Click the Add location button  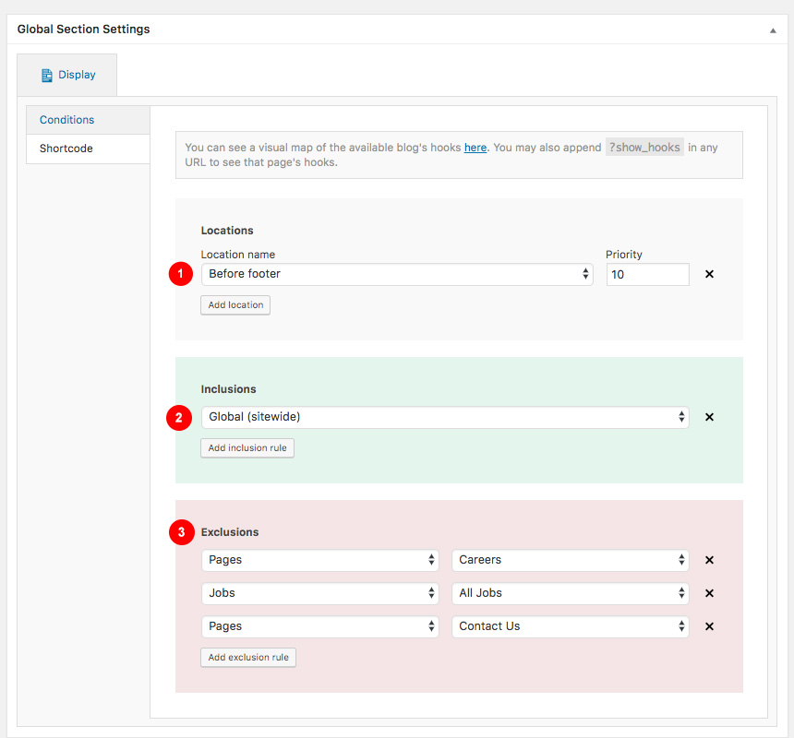[235, 305]
